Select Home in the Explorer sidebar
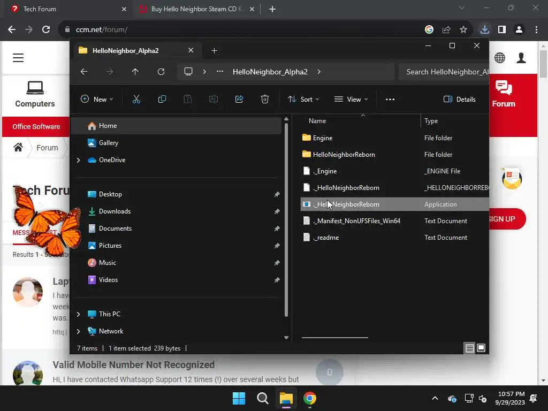Screen dimensions: 548x411 click(176, 126)
